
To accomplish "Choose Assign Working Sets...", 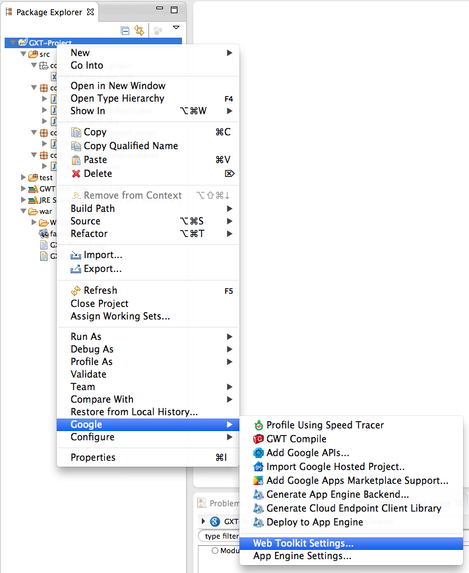I will (148, 316).
